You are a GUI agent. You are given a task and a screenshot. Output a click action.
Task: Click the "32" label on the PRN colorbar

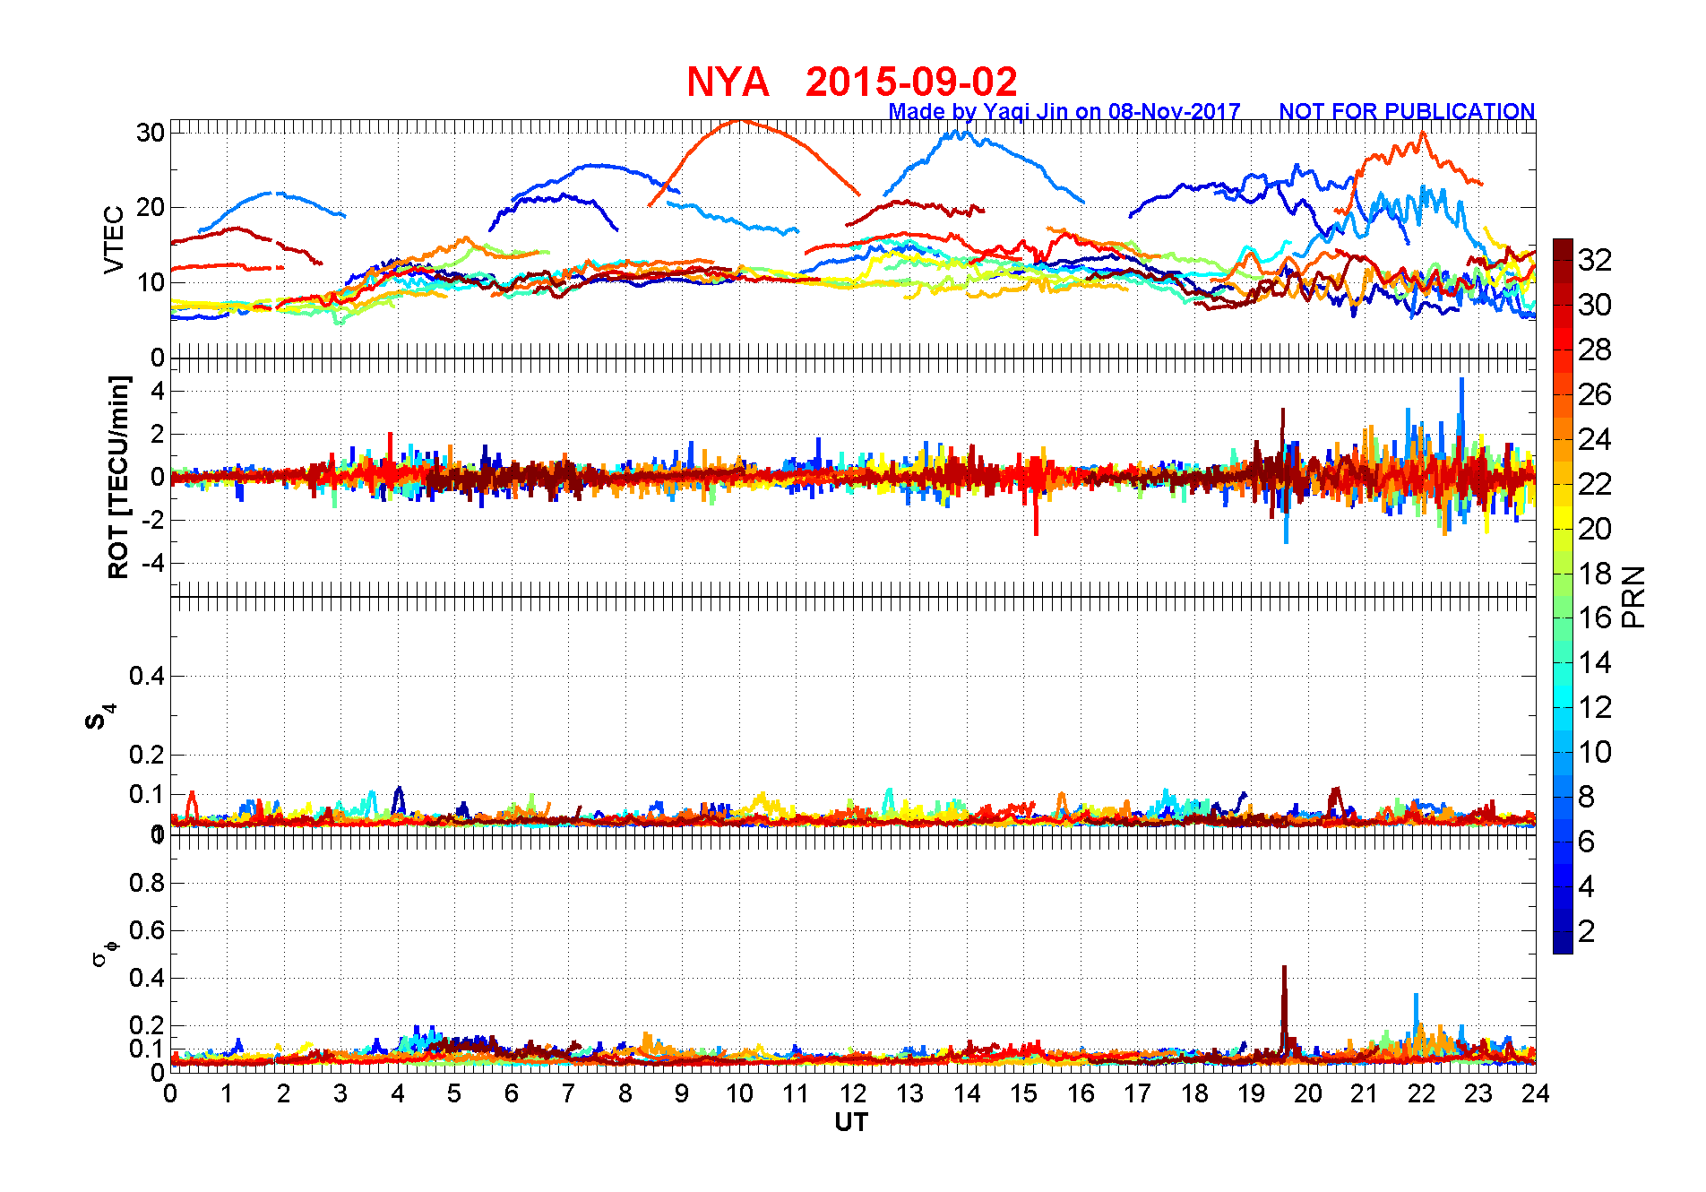coord(1595,260)
